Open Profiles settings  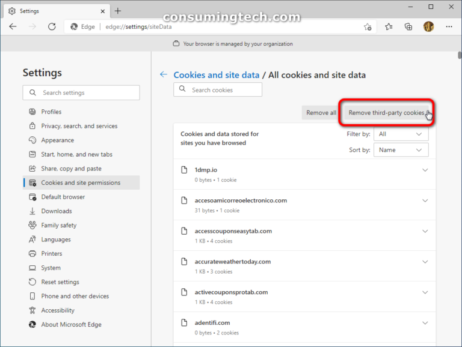pos(81,112)
